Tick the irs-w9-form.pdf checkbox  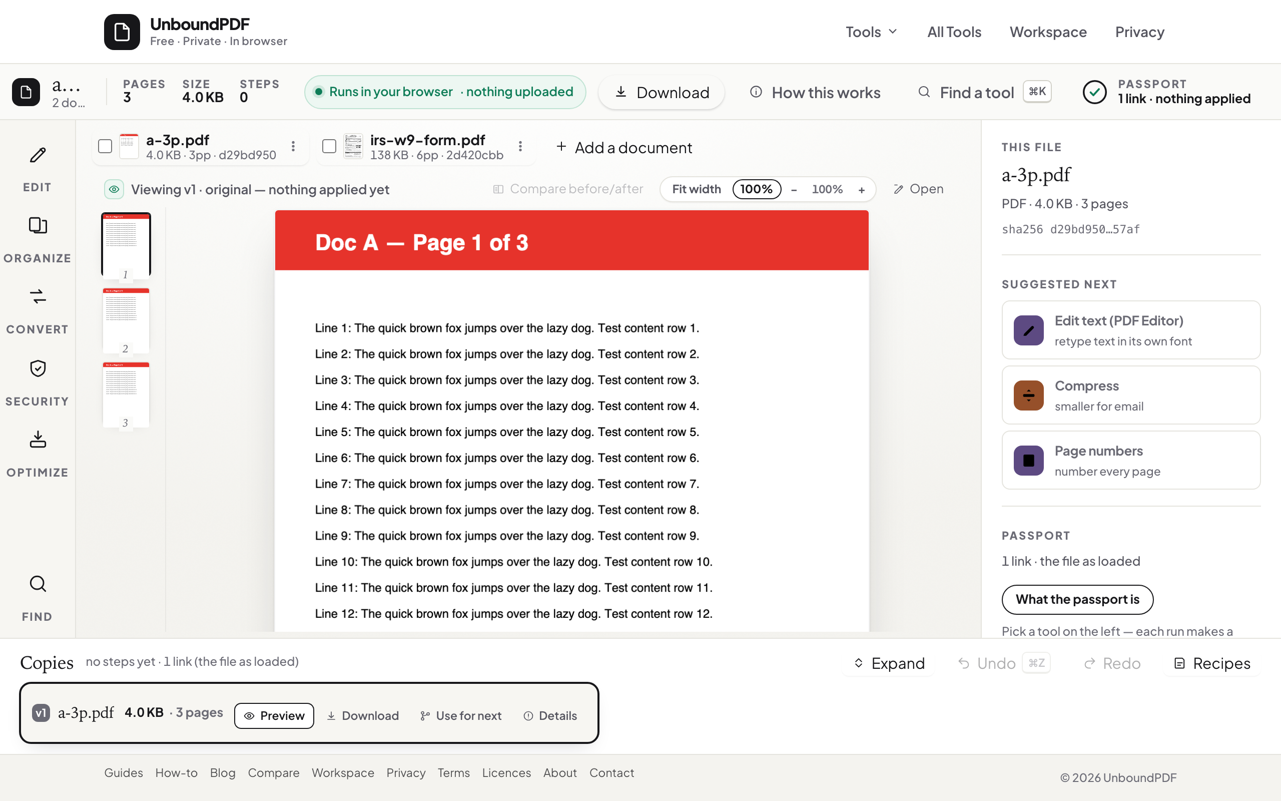tap(329, 146)
